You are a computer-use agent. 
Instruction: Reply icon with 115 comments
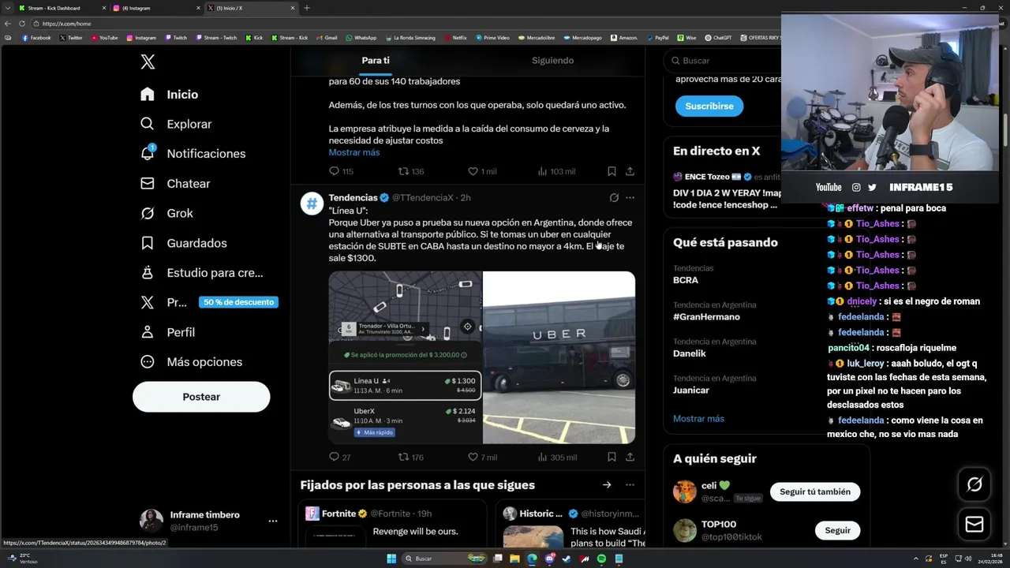click(x=334, y=171)
